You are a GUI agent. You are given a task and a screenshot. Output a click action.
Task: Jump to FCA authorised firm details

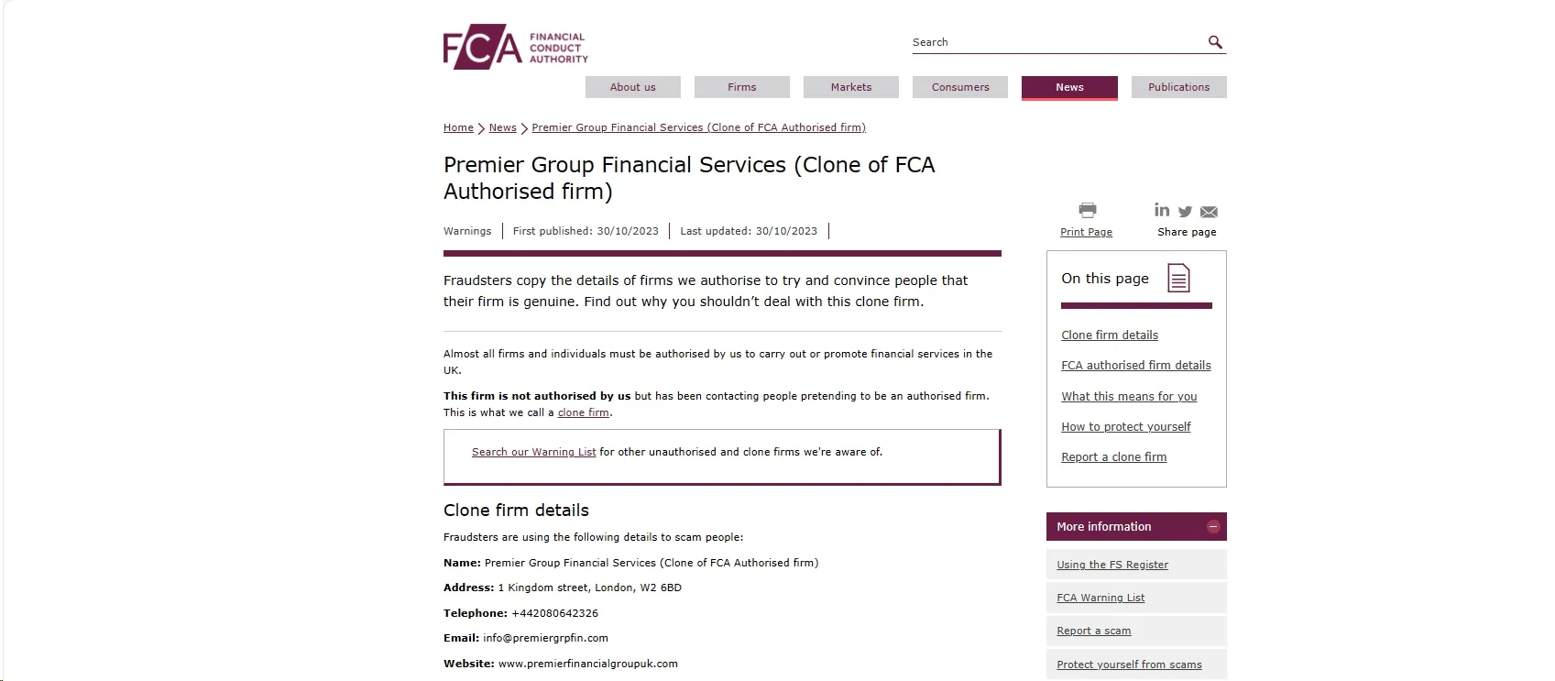tap(1136, 365)
